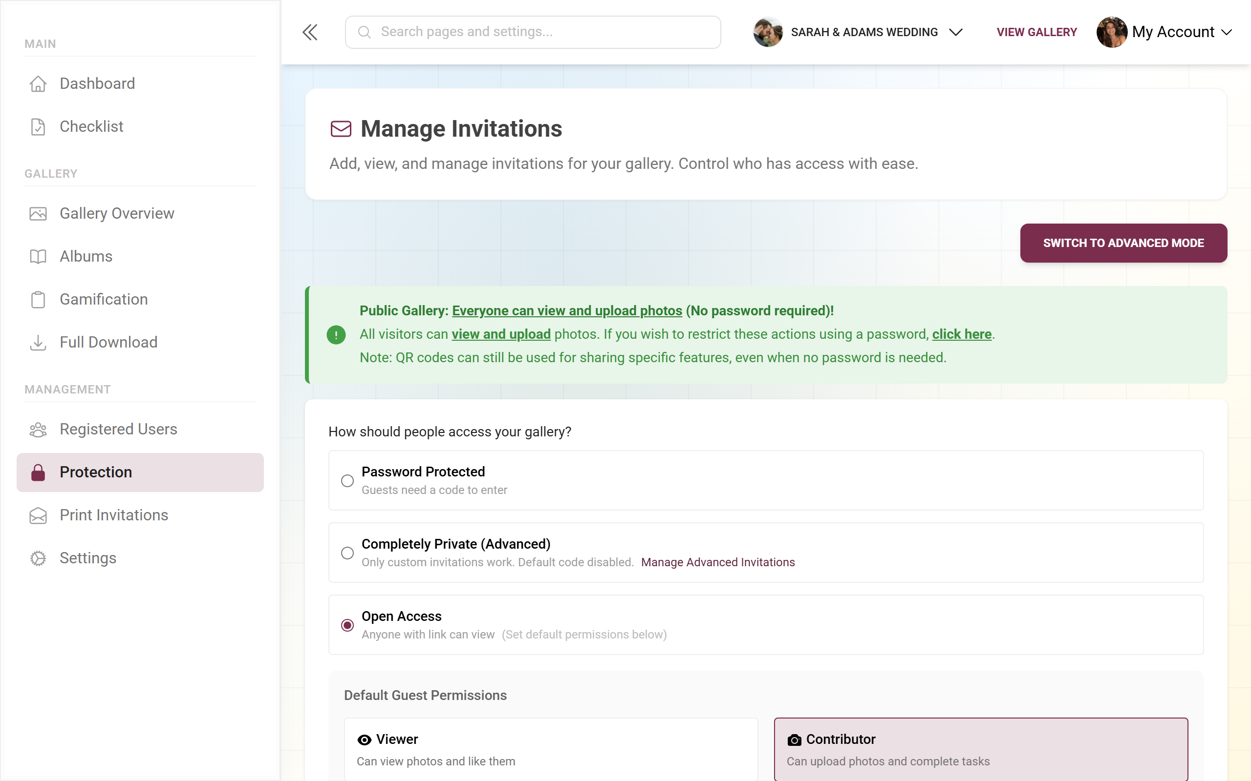The width and height of the screenshot is (1251, 781).
Task: Open Registered Users page
Action: [140, 429]
